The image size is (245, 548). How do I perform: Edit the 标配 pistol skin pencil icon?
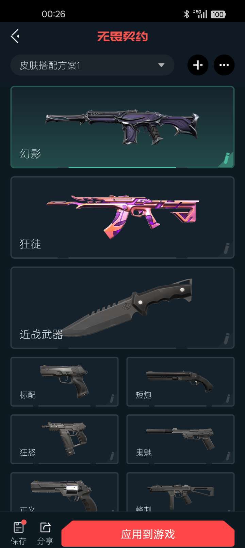click(112, 398)
